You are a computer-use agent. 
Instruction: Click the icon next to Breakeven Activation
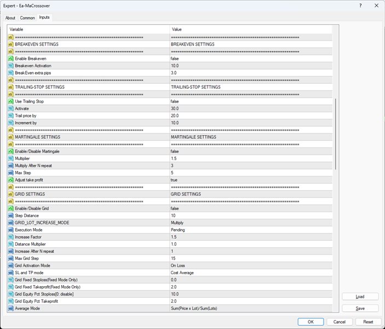[x=10, y=65]
